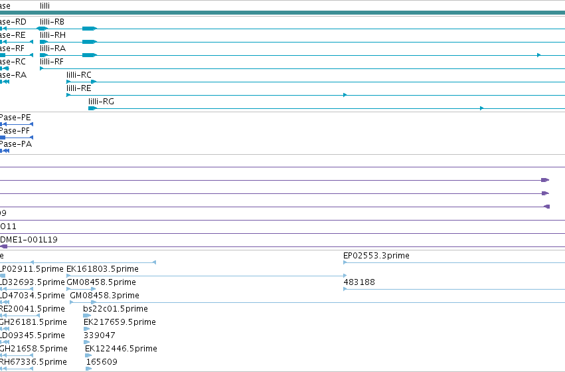Click the lilli-RA second exon block

point(90,55)
